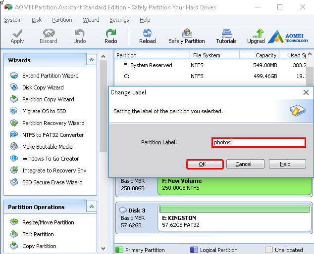Click the Upgrade arrow icon

point(258,33)
